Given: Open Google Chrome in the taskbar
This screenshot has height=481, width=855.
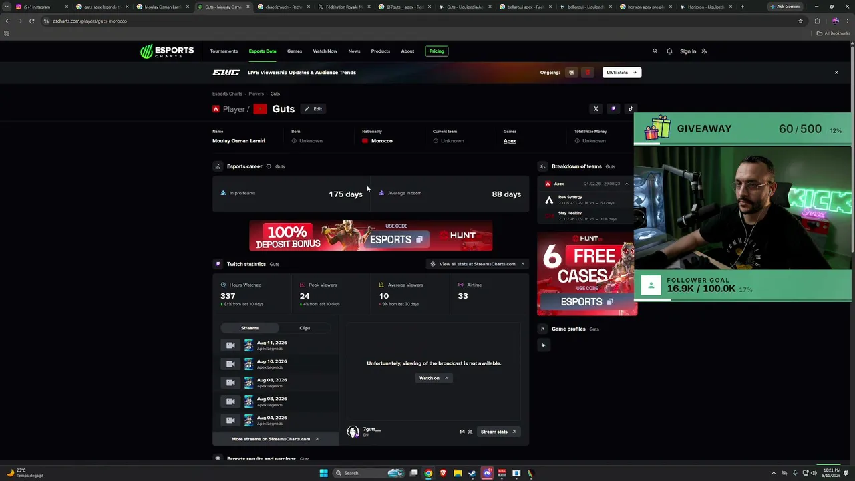Looking at the screenshot, I should click(x=428, y=473).
